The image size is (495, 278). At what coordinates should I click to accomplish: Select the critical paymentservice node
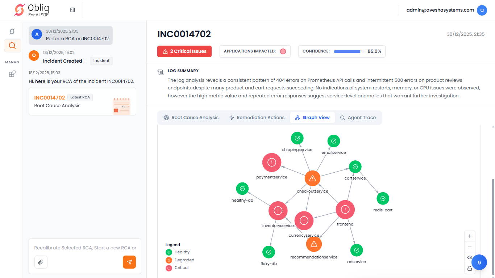(272, 163)
